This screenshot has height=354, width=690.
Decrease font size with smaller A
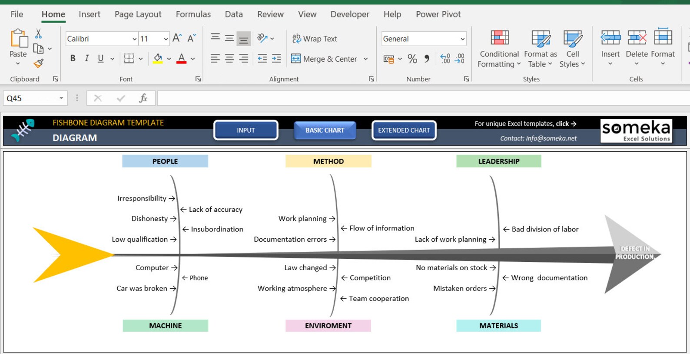tap(192, 38)
